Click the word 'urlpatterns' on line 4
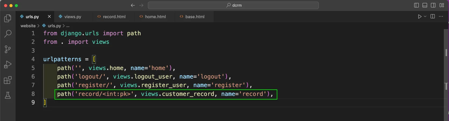This screenshot has height=121, width=449. (62, 59)
